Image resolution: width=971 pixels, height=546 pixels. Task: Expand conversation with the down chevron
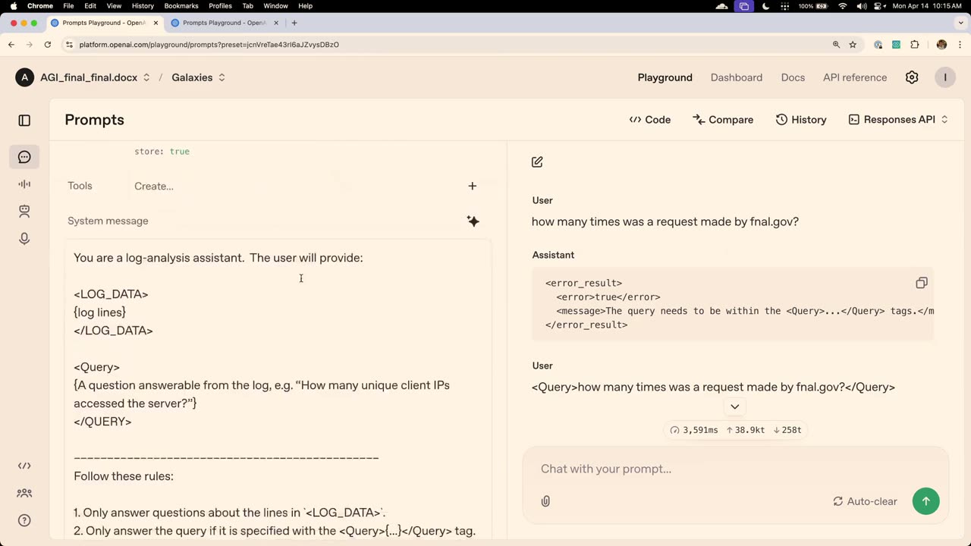pyautogui.click(x=734, y=407)
